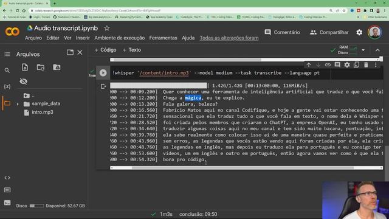Open the variables {x} panel icon
Viewport: 389px width, 219px height.
coord(7,86)
